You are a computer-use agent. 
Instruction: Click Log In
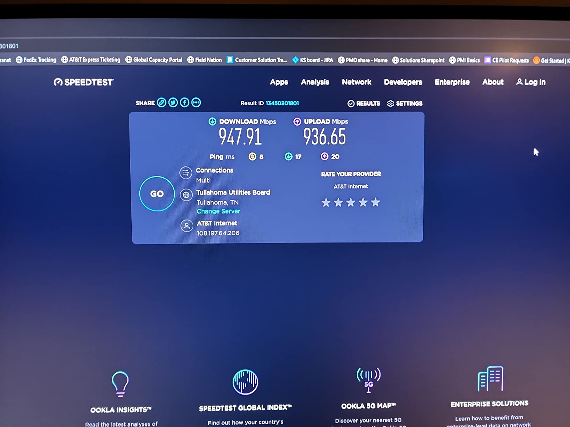coord(531,82)
